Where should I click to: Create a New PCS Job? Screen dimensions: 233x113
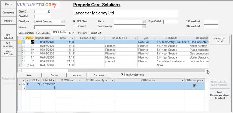[x=8, y=53]
